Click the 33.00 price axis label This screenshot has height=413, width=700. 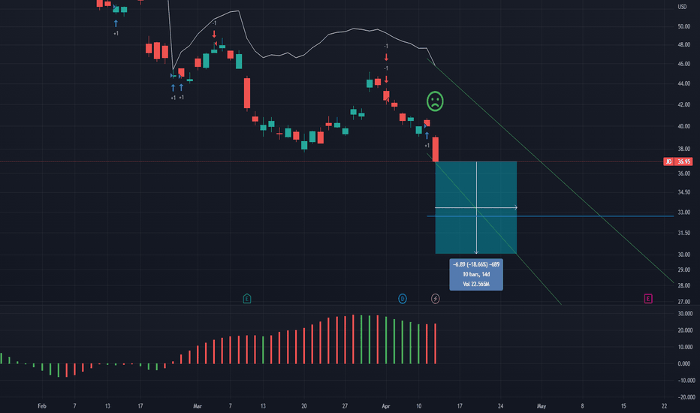click(x=683, y=213)
